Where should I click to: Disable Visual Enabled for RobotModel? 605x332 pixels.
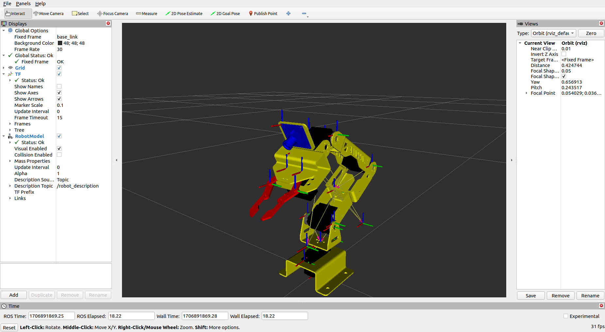click(59, 148)
